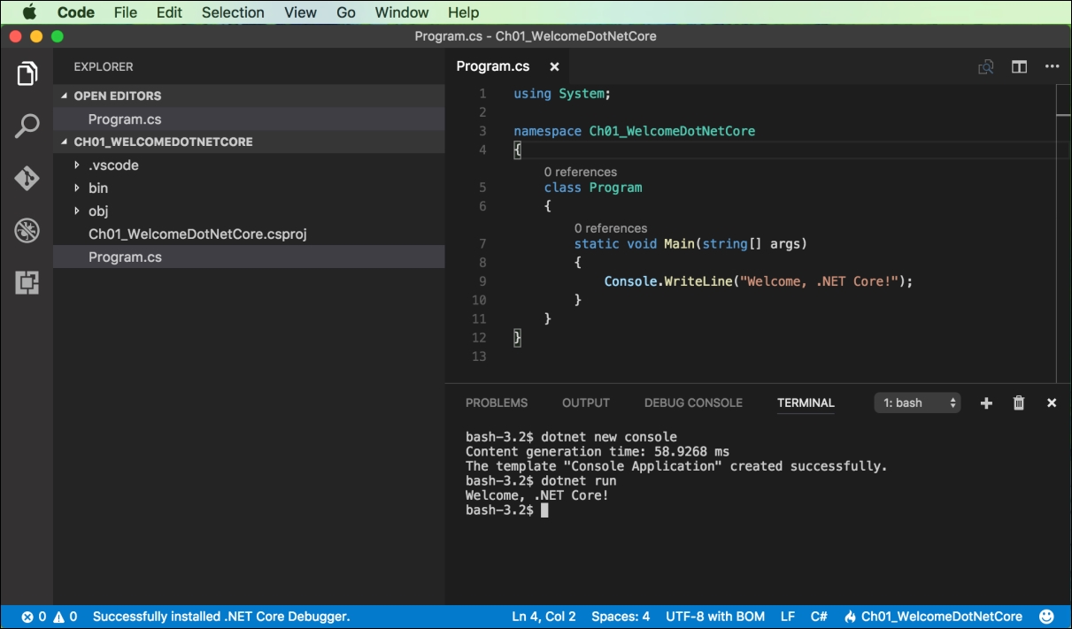Open the Go menu
1072x629 pixels.
[x=346, y=12]
